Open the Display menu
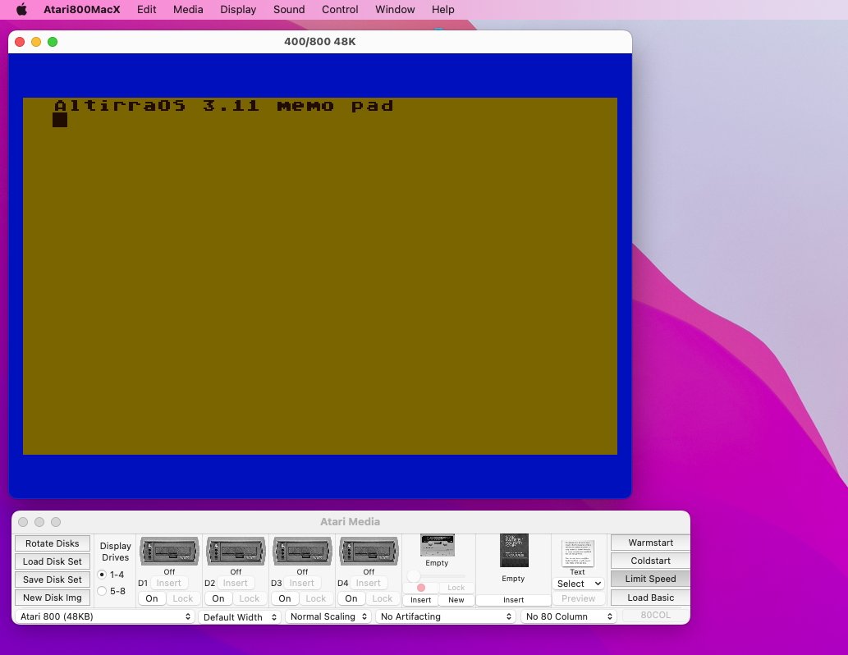Image resolution: width=848 pixels, height=655 pixels. 238,10
